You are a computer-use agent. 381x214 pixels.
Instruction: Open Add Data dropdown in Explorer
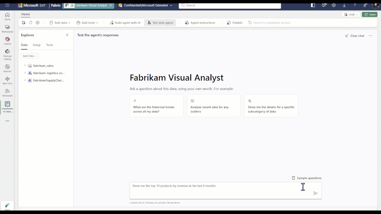(30, 56)
